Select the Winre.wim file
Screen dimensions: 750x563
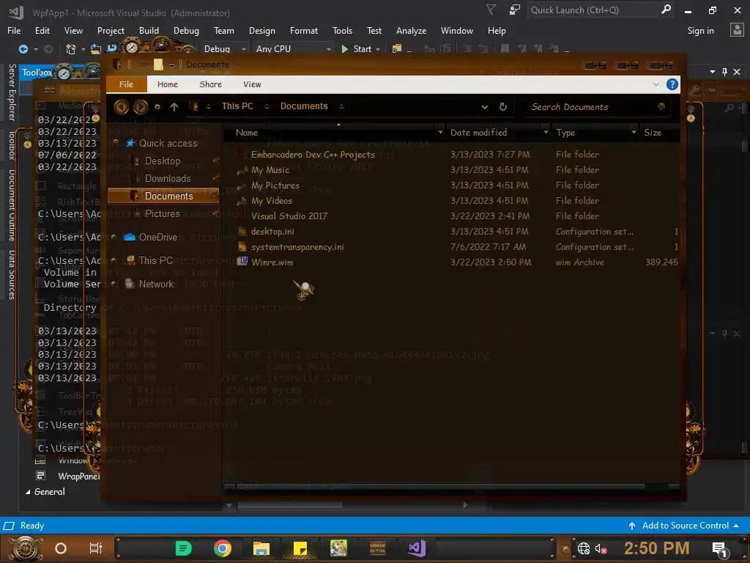tap(272, 262)
